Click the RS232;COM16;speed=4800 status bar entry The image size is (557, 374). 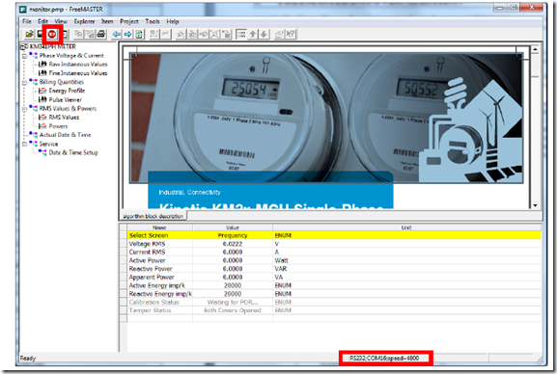point(385,358)
